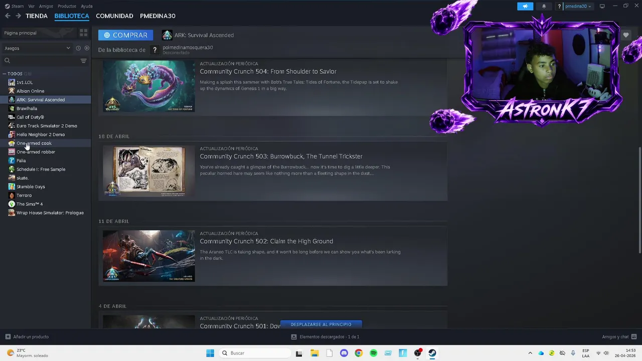Viewport: 642px width, 361px height.
Task: Open File Explorer from the taskbar
Action: click(314, 353)
